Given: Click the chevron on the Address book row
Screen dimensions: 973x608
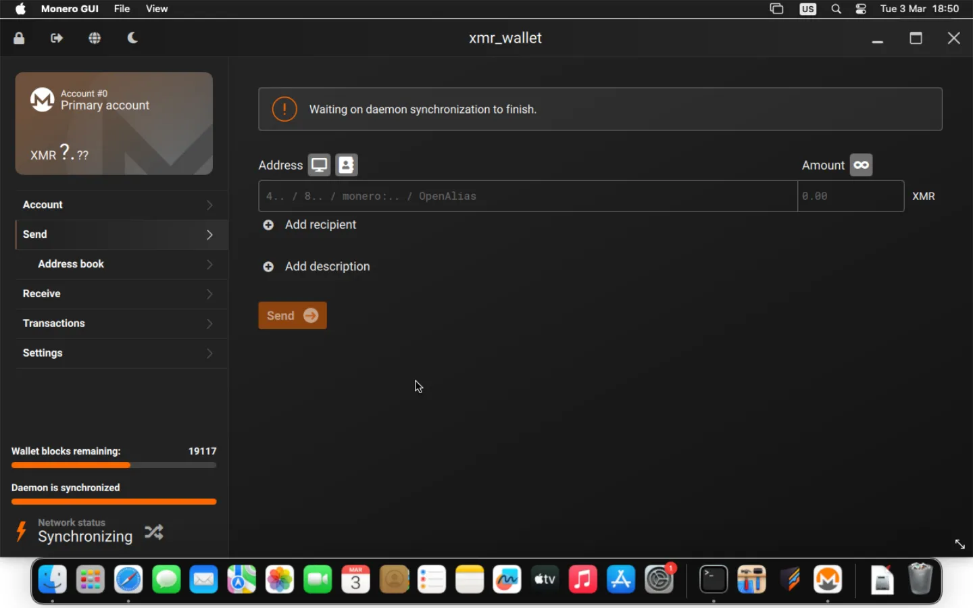Looking at the screenshot, I should pos(209,264).
